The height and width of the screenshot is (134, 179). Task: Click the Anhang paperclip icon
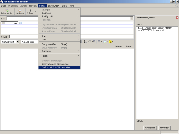[x=30, y=10]
